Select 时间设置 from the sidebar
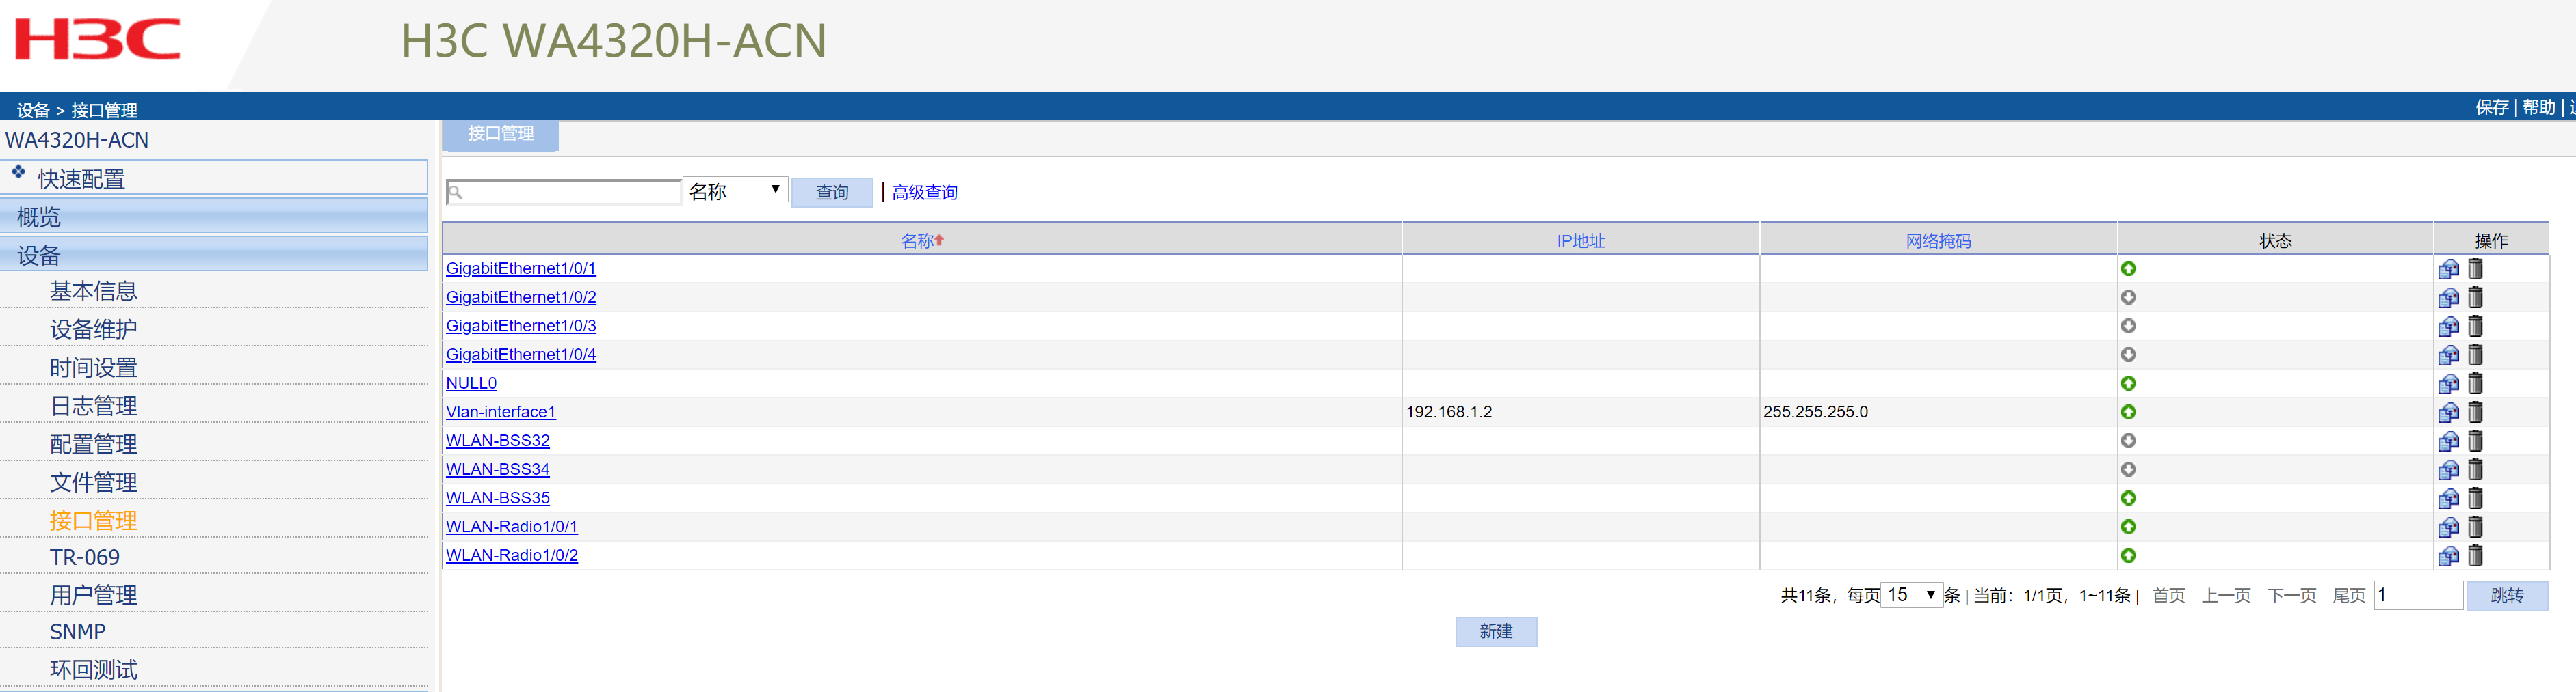The image size is (2576, 692). coord(93,368)
